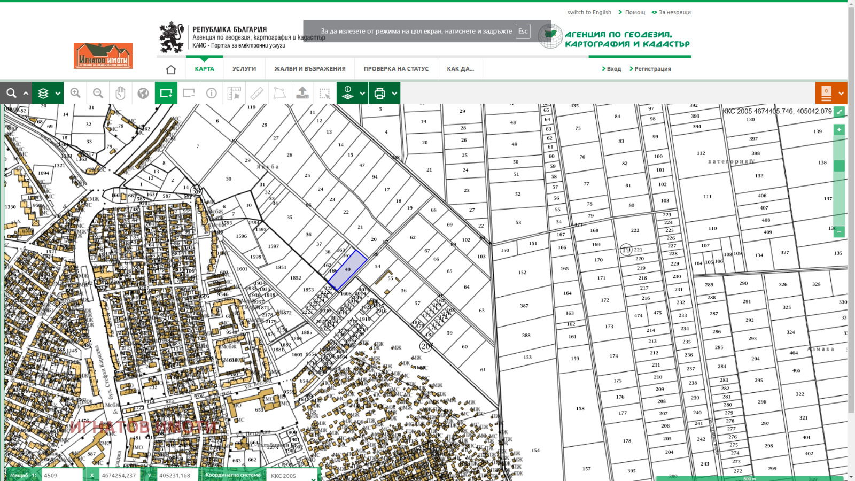Click the map zoom slider handle
Image resolution: width=855 pixels, height=481 pixels.
839,166
